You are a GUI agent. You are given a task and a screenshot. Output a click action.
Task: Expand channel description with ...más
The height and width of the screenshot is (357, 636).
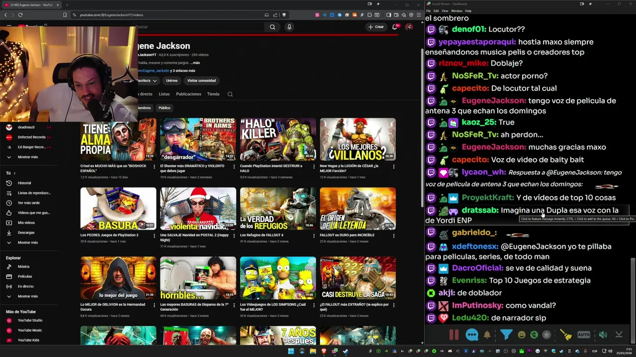[195, 63]
